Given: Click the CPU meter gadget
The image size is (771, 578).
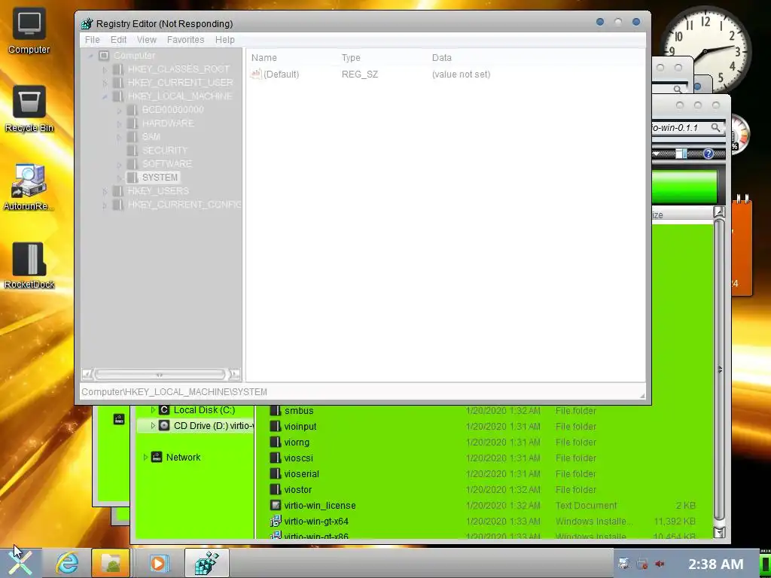Looking at the screenshot, I should (740, 133).
